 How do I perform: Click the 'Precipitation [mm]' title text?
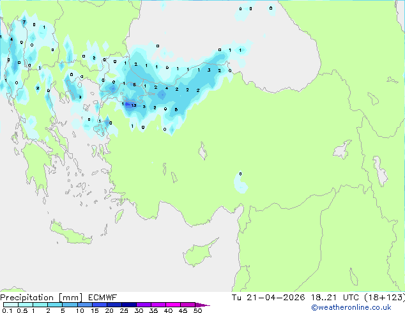(x=41, y=298)
